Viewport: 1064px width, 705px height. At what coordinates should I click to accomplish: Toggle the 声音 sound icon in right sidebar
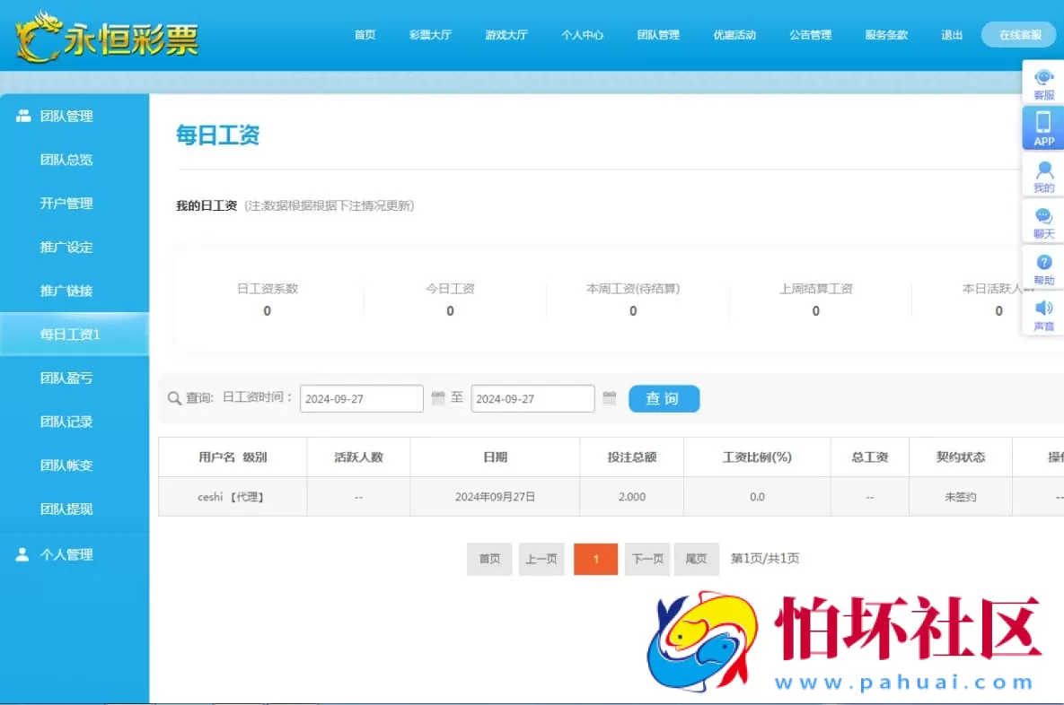1042,316
